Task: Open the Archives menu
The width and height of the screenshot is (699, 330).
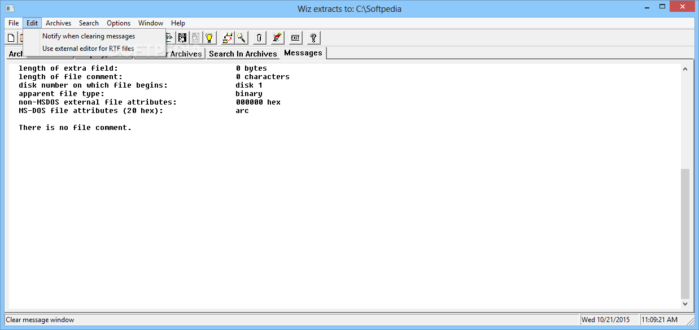Action: coord(58,23)
